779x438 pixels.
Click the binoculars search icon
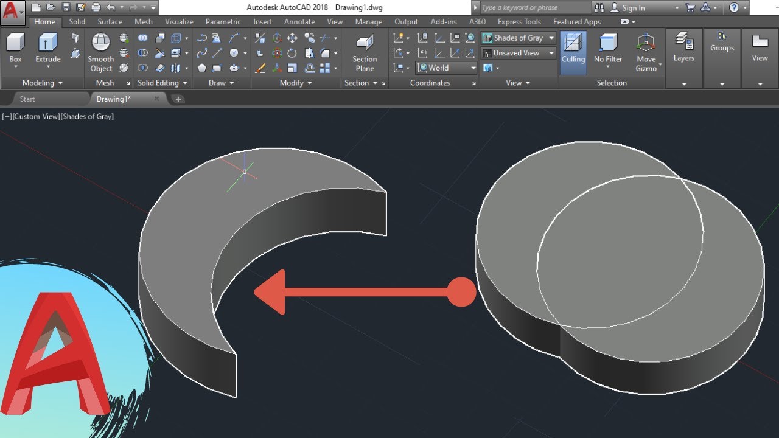[x=599, y=8]
